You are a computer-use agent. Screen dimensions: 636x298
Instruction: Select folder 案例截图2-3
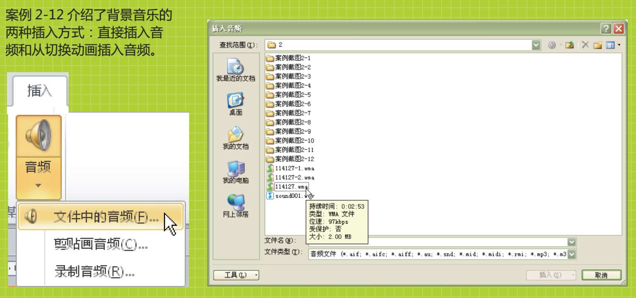288,77
